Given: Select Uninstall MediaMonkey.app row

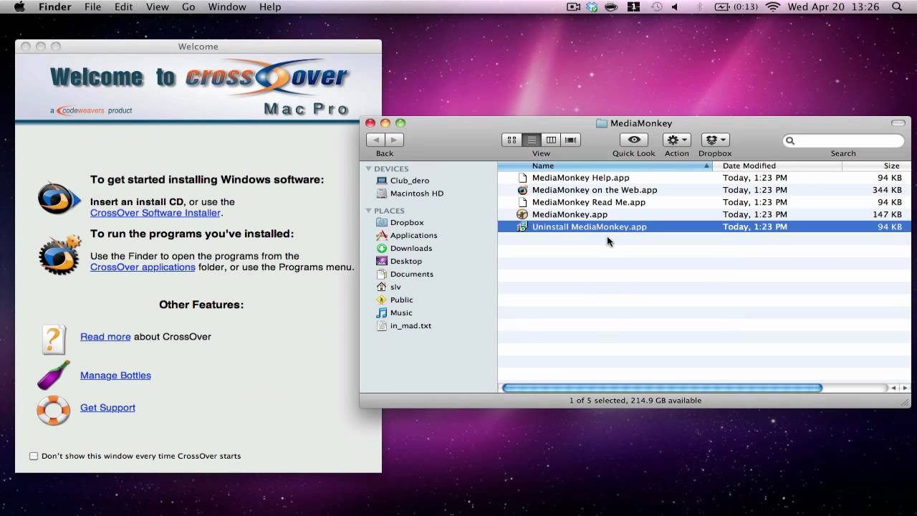Looking at the screenshot, I should [704, 226].
